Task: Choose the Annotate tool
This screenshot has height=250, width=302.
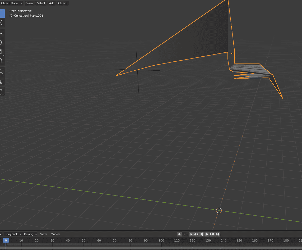Action: [2, 71]
